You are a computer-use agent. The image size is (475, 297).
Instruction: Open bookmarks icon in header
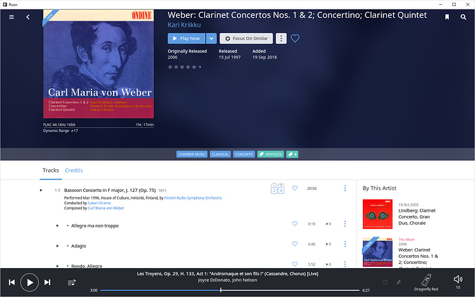447,17
